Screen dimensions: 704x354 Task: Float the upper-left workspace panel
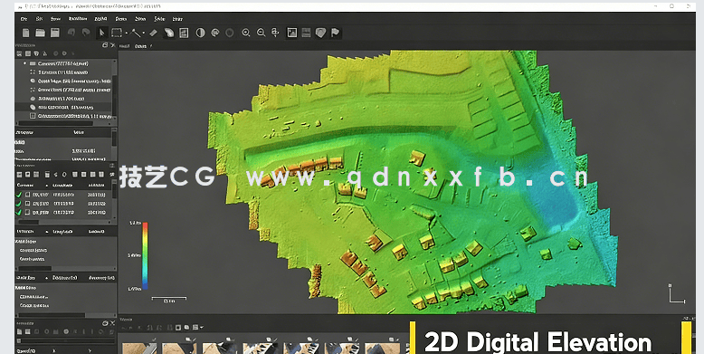tap(105, 45)
